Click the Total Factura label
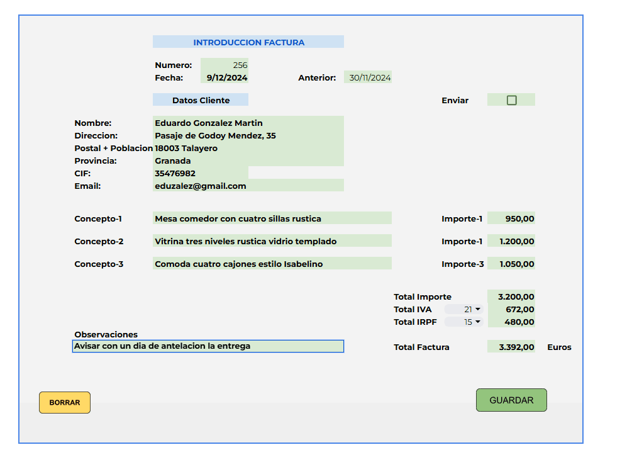 pyautogui.click(x=421, y=347)
